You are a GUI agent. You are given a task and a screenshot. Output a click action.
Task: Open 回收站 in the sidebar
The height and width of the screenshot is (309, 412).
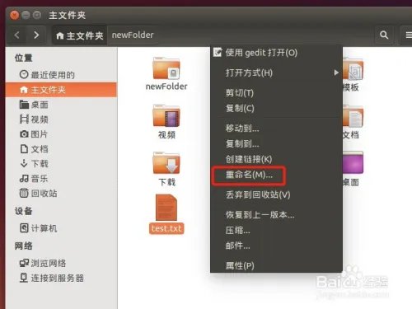39,194
